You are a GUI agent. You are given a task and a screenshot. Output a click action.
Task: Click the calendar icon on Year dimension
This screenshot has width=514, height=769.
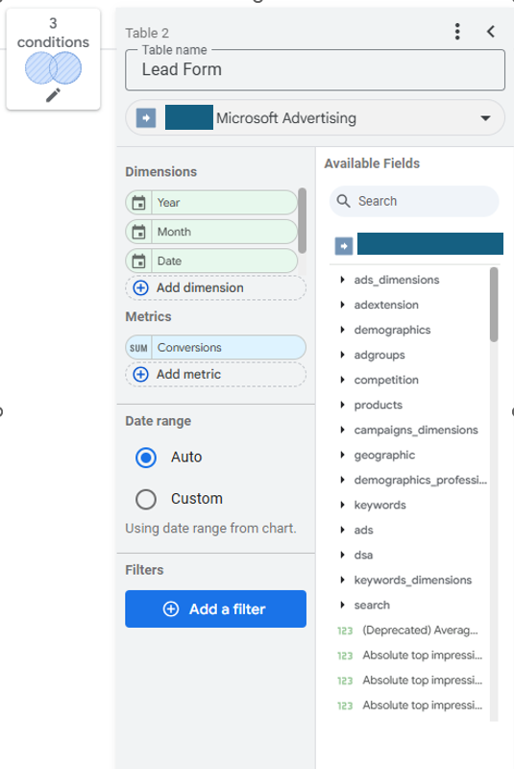coord(139,203)
